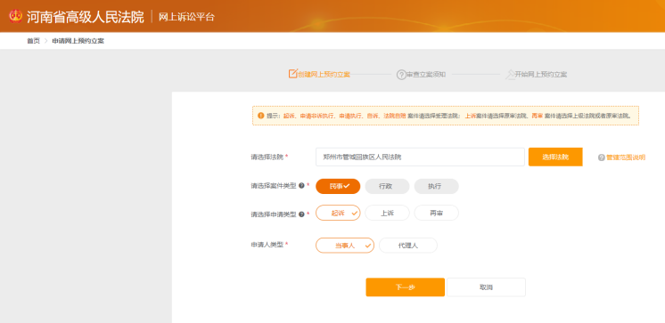Click step 审查立案须知
This screenshot has height=323, width=665.
tap(426, 75)
